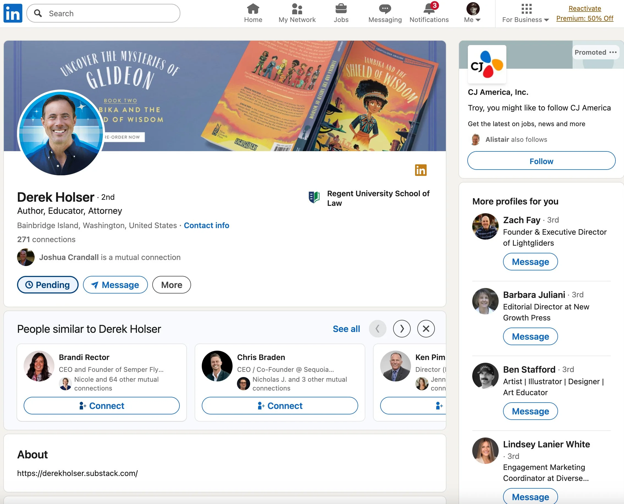
Task: Click the gold LinkedIn Premium badge on profile
Action: (421, 170)
